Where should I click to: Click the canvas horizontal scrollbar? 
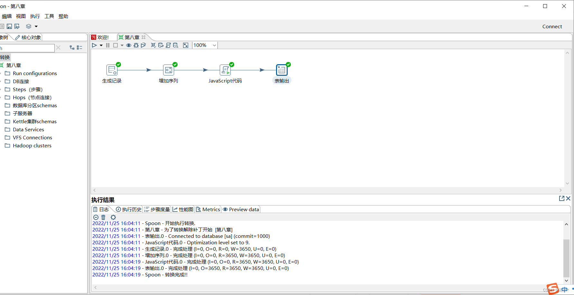328,190
